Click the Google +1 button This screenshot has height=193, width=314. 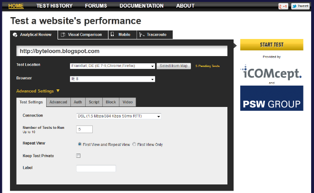(x=283, y=6)
